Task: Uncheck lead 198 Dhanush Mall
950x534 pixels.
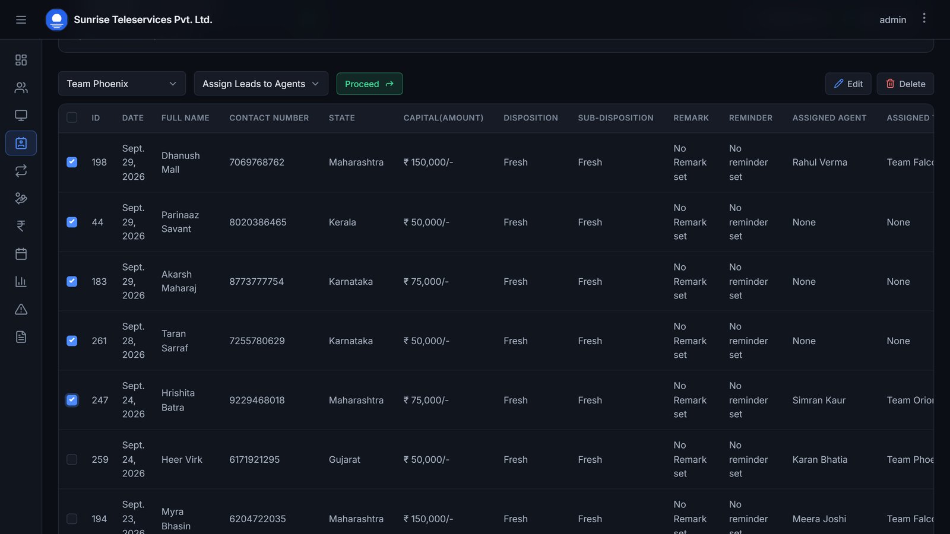Action: (72, 162)
